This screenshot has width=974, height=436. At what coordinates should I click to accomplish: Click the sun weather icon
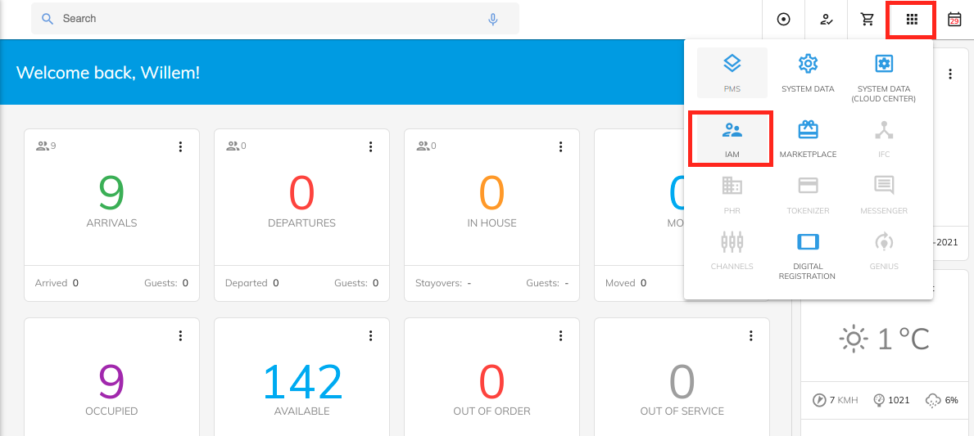coord(853,339)
